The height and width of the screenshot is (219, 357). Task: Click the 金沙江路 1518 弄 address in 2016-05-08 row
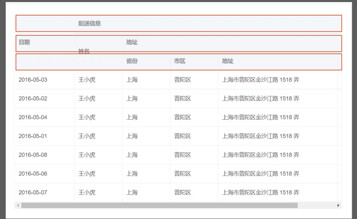pyautogui.click(x=261, y=155)
